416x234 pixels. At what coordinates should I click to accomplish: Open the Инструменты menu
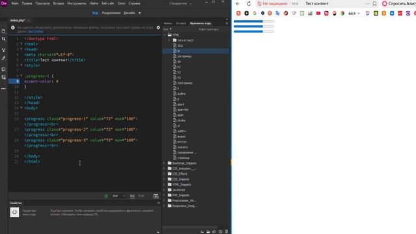click(x=77, y=3)
